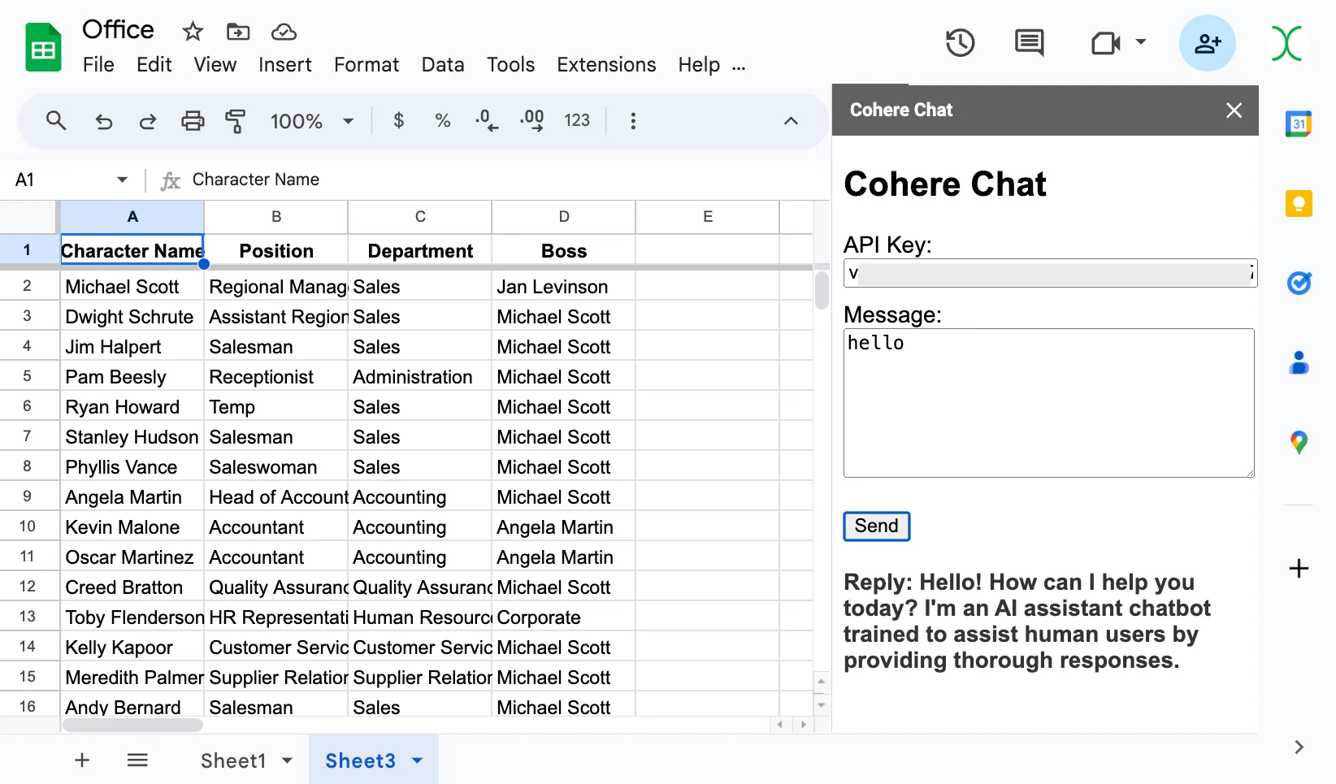Click the search magnifier in the toolbar
The image size is (1336, 784).
56,121
